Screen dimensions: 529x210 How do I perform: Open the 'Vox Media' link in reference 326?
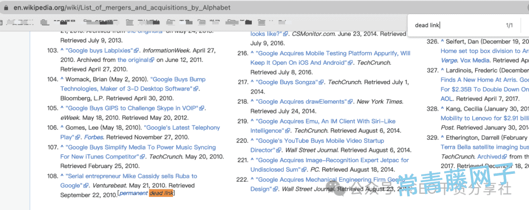coord(476,61)
